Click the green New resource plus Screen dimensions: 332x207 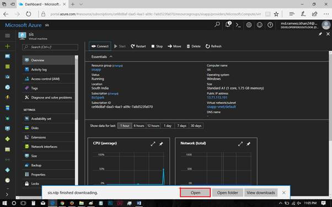click(7, 46)
